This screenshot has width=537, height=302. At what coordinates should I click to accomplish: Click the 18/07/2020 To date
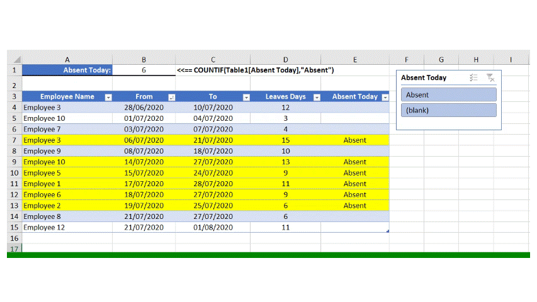tap(213, 151)
